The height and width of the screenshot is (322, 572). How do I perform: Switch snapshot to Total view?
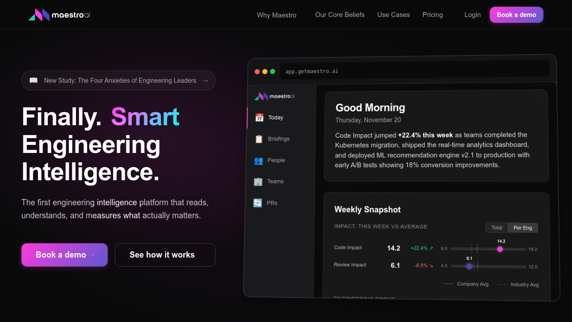pyautogui.click(x=496, y=228)
